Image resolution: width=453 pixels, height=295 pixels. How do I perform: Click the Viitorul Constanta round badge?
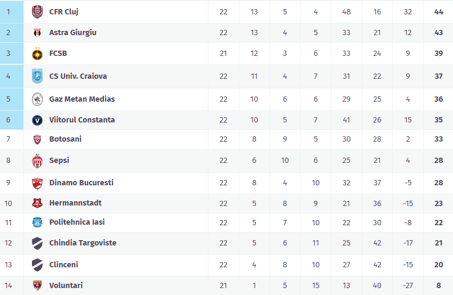pyautogui.click(x=37, y=120)
